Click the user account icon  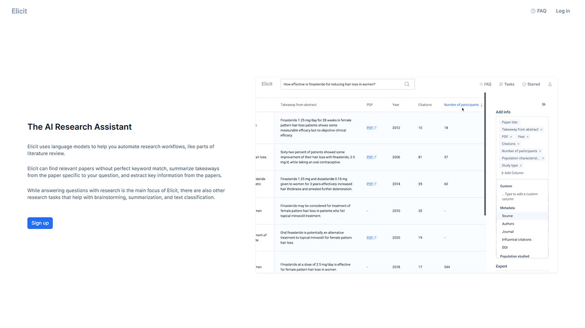point(550,84)
